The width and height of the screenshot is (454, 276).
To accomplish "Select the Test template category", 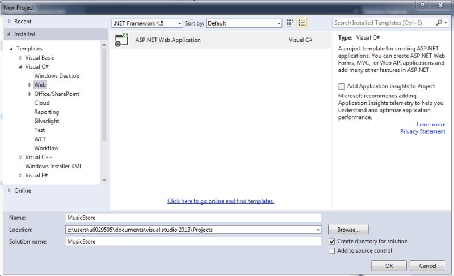I will (x=40, y=130).
